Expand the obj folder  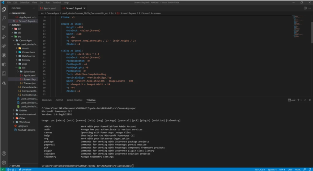pos(19,33)
